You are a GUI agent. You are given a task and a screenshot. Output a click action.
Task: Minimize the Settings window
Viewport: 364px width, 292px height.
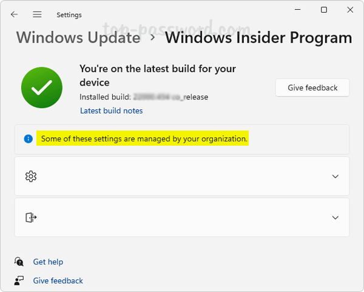pyautogui.click(x=297, y=10)
